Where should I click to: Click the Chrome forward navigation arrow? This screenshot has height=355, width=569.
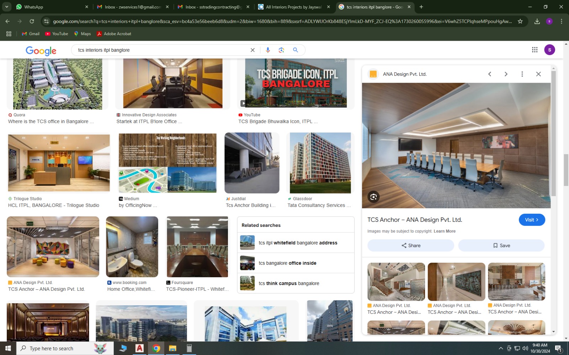pos(20,21)
